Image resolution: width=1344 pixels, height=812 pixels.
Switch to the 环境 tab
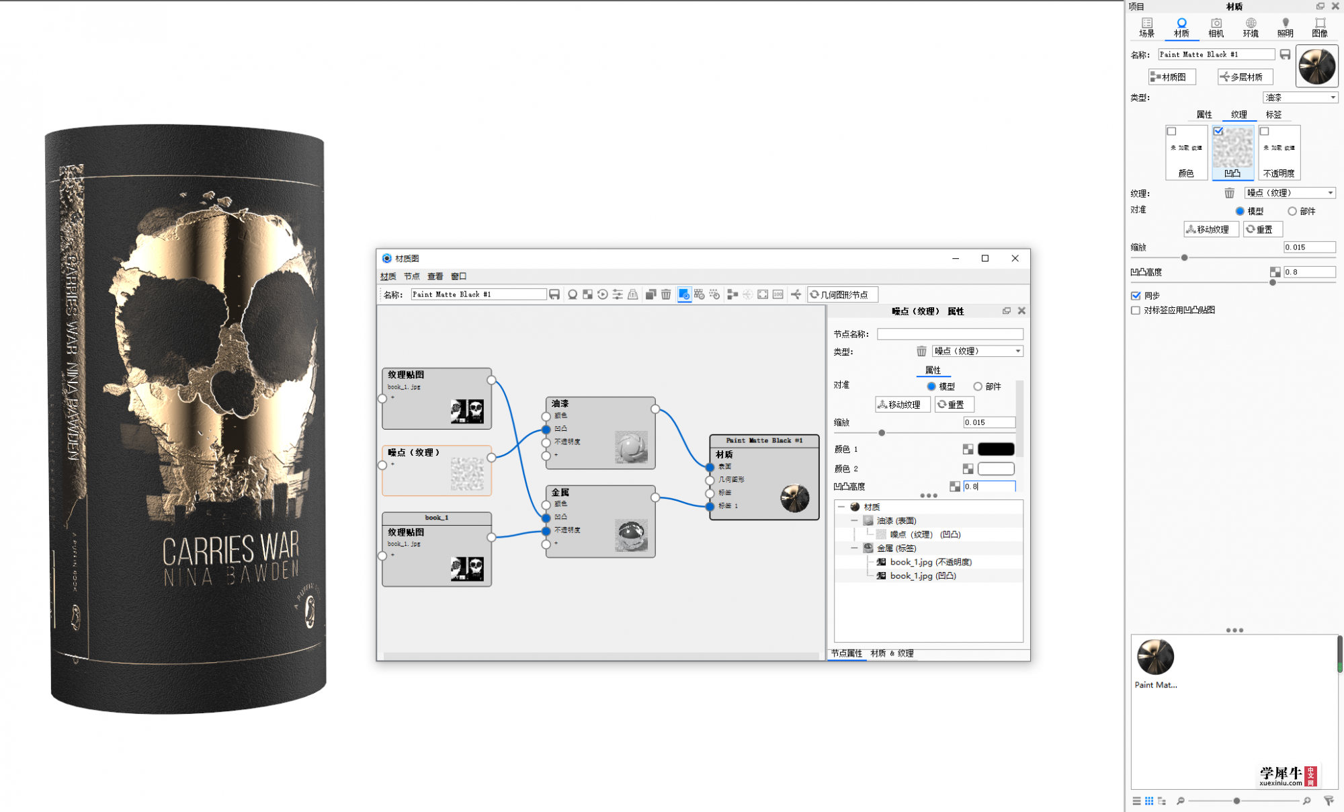tap(1251, 28)
